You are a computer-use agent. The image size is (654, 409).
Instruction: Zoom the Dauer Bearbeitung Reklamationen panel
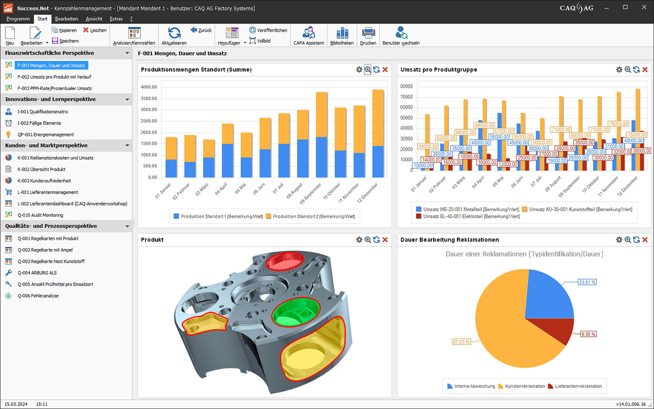point(628,240)
